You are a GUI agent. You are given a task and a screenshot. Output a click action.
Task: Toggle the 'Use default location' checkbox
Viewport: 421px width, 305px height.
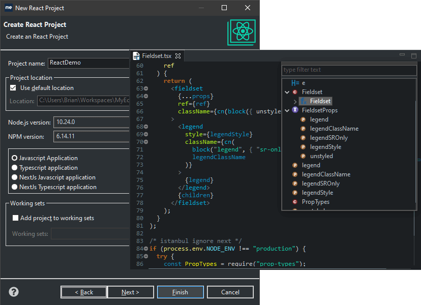13,88
